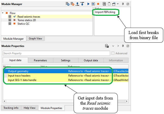Click the orange stop execution icon
The height and width of the screenshot is (114, 164).
pyautogui.click(x=98, y=4)
